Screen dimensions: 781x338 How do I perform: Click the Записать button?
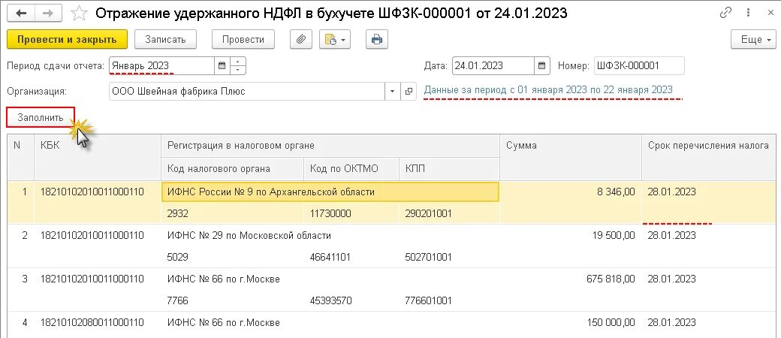tap(165, 39)
